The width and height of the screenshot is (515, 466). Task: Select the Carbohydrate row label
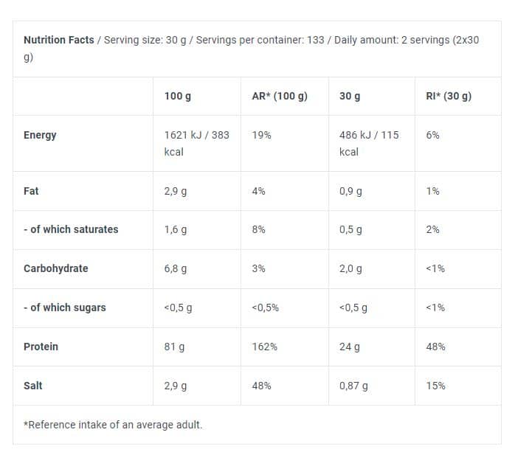pyautogui.click(x=56, y=268)
